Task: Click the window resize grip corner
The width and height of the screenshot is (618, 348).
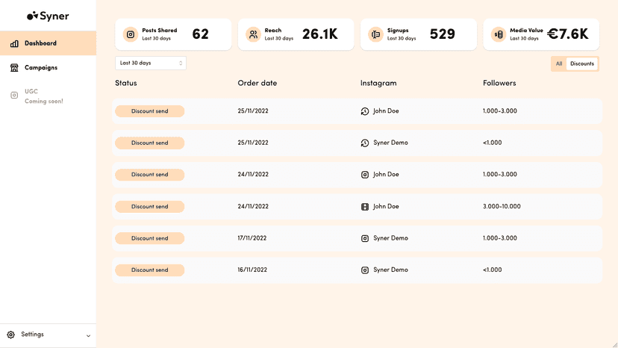Action: coord(615,345)
